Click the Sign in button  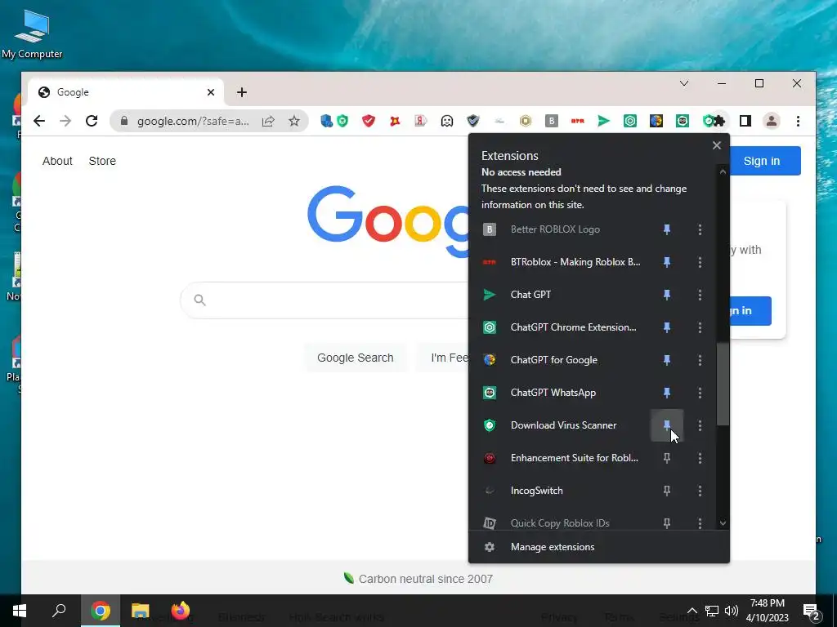[761, 161]
